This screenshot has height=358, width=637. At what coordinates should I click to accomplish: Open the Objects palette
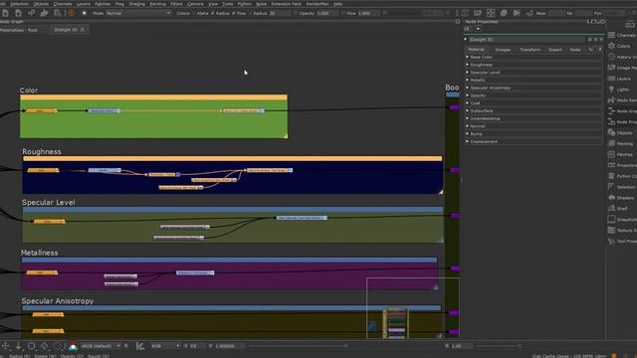(x=621, y=132)
